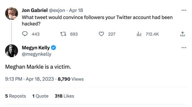Viewport: 192px width, 107px height.
Task: Like Jon Gabriel's tweet with the heart icon
Action: (x=101, y=34)
